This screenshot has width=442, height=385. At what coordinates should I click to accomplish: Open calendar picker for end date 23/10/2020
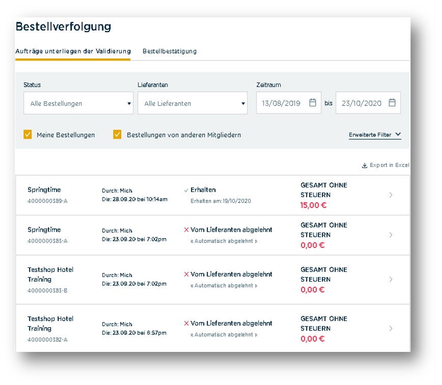click(392, 102)
